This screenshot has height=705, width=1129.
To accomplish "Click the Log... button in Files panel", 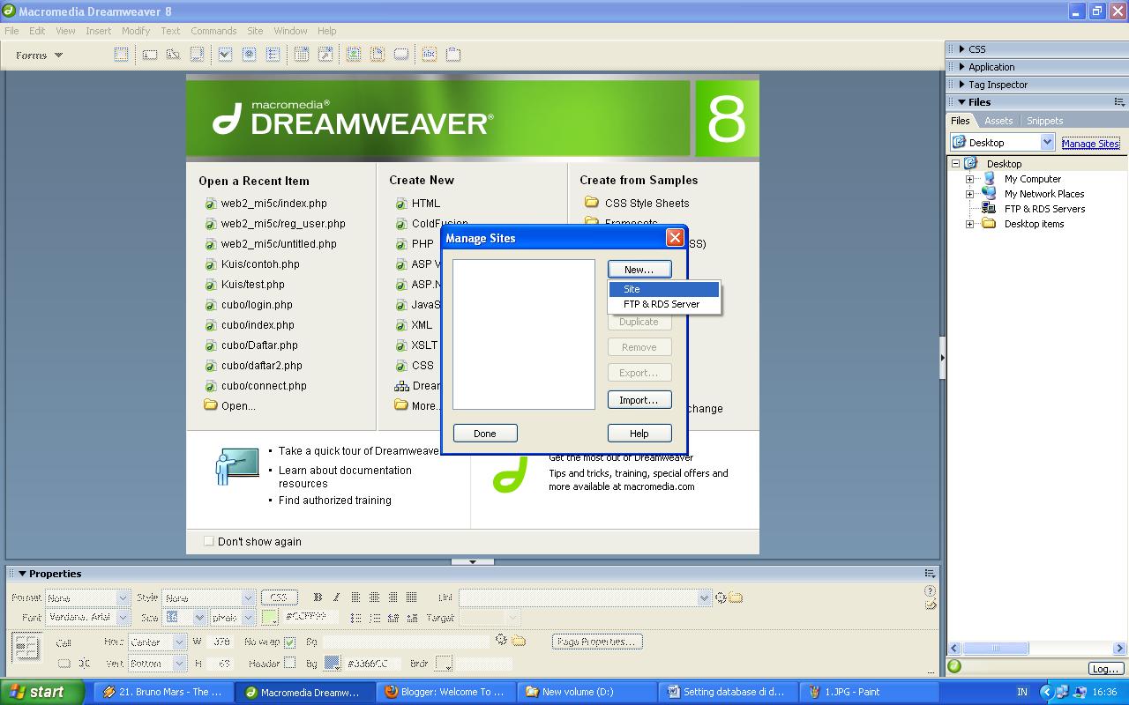I will pyautogui.click(x=1105, y=668).
